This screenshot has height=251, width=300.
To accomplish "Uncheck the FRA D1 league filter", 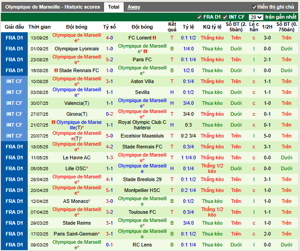I will point(199,17).
